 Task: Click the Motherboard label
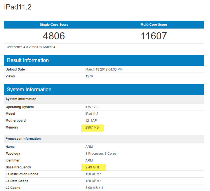(x=16, y=121)
